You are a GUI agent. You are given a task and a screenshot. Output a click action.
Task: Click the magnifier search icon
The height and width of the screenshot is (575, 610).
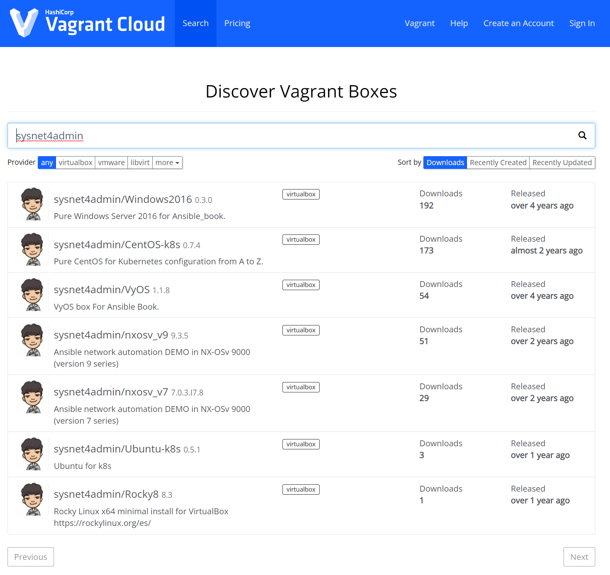tap(582, 135)
